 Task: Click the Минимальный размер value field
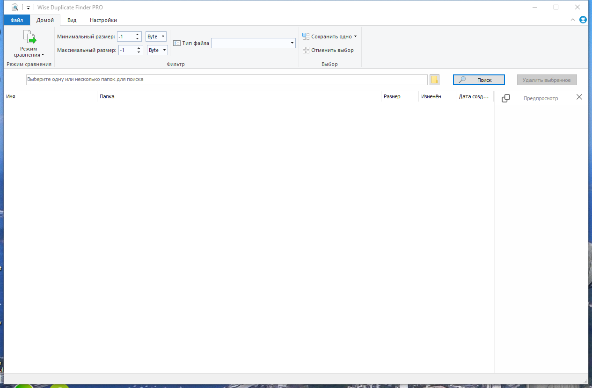coord(125,37)
